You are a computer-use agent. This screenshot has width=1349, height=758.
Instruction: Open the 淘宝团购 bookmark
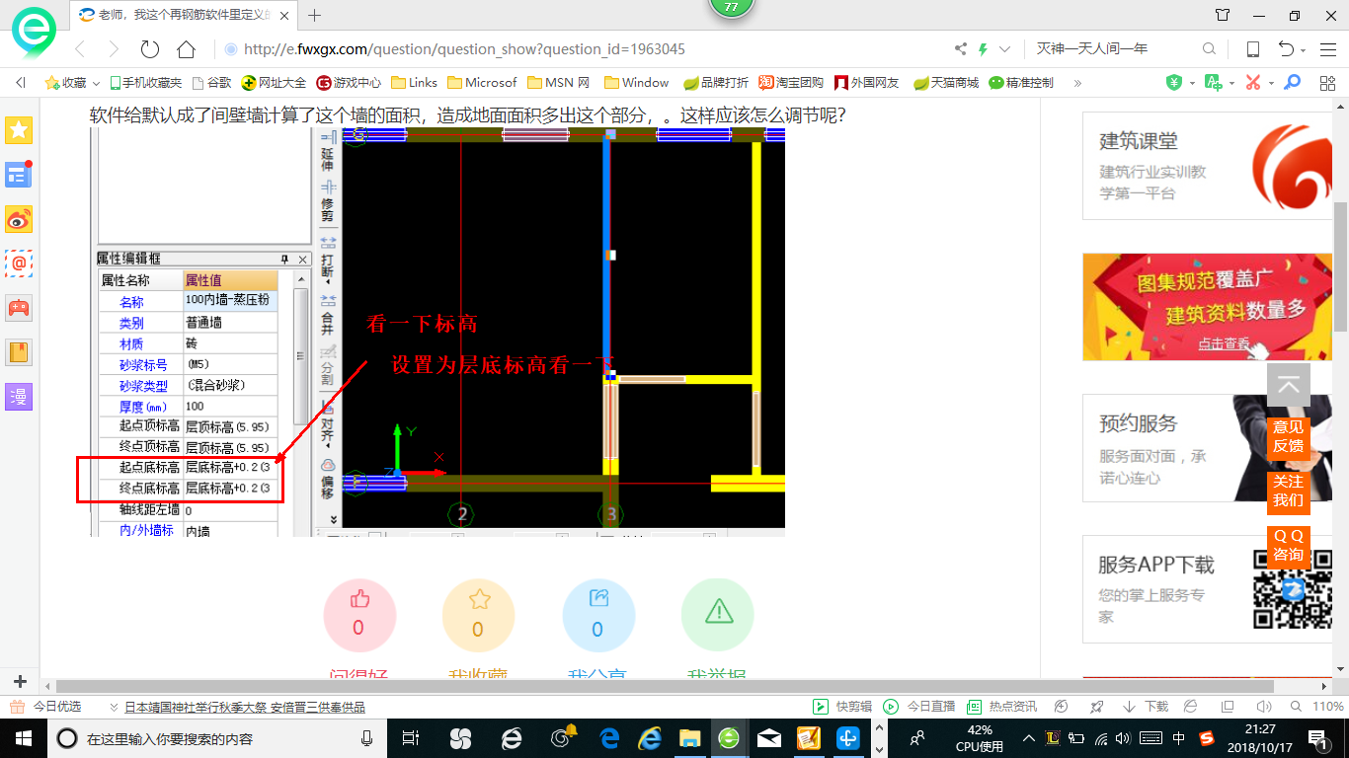pyautogui.click(x=791, y=83)
